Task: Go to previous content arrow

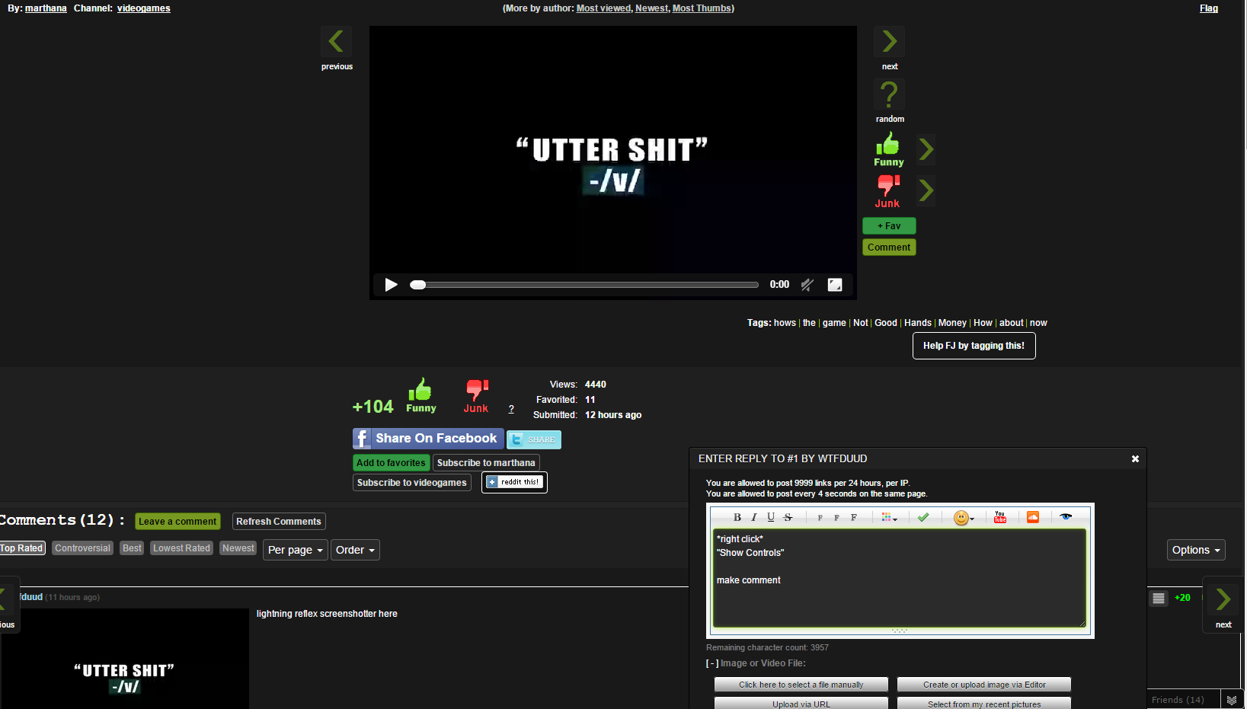Action: (336, 41)
